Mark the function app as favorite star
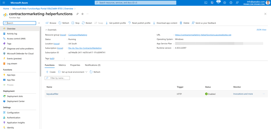This screenshot has width=271, height=129. (82, 14)
